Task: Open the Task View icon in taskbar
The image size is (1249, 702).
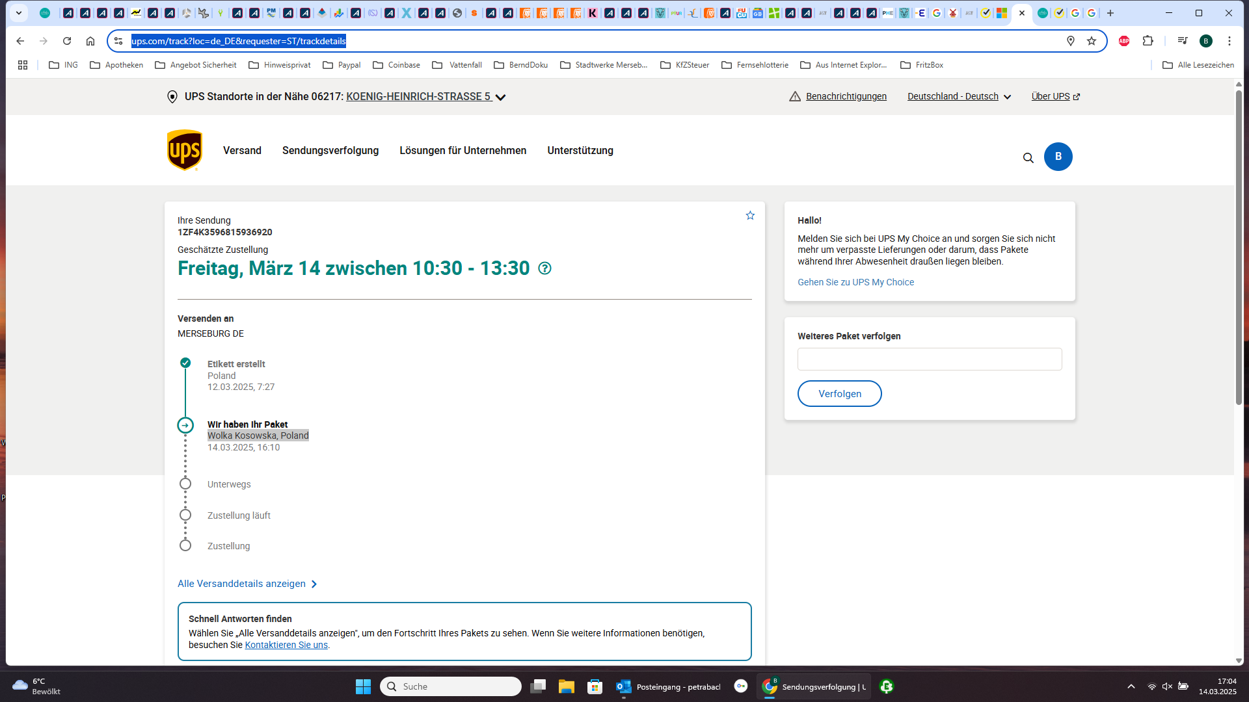Action: click(538, 686)
